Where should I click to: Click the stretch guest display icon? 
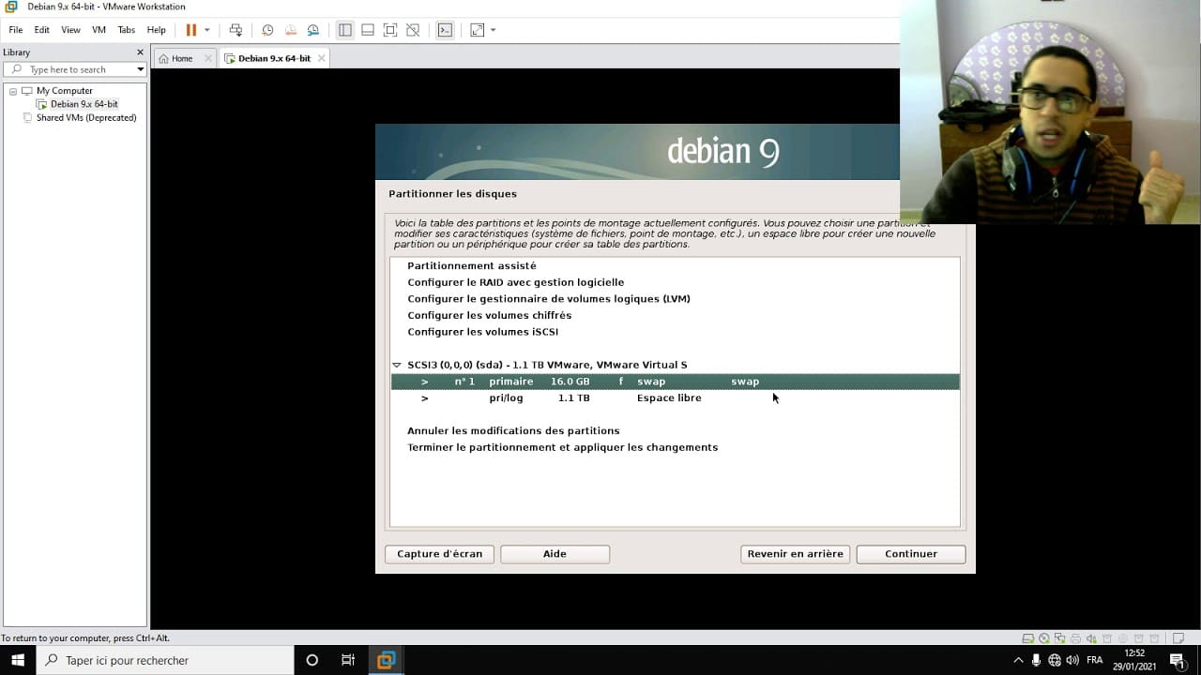point(477,30)
